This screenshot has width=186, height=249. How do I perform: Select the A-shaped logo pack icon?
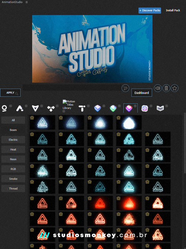20,109
